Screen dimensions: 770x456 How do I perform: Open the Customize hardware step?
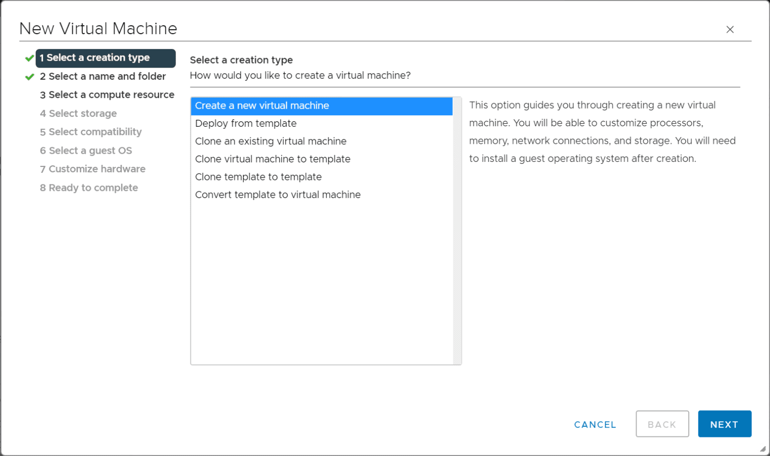pos(92,169)
